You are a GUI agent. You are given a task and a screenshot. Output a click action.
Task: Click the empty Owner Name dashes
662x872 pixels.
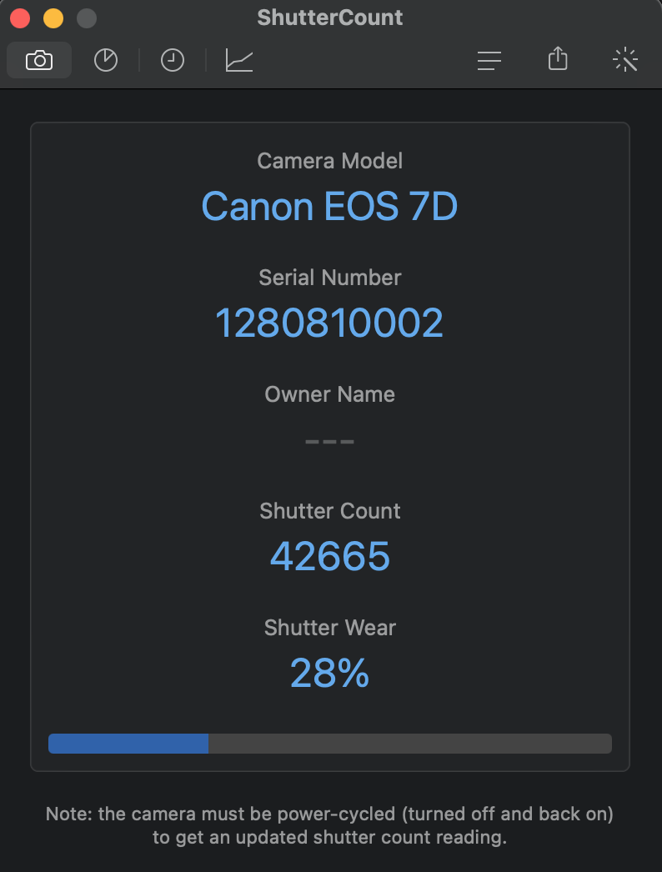tap(330, 441)
